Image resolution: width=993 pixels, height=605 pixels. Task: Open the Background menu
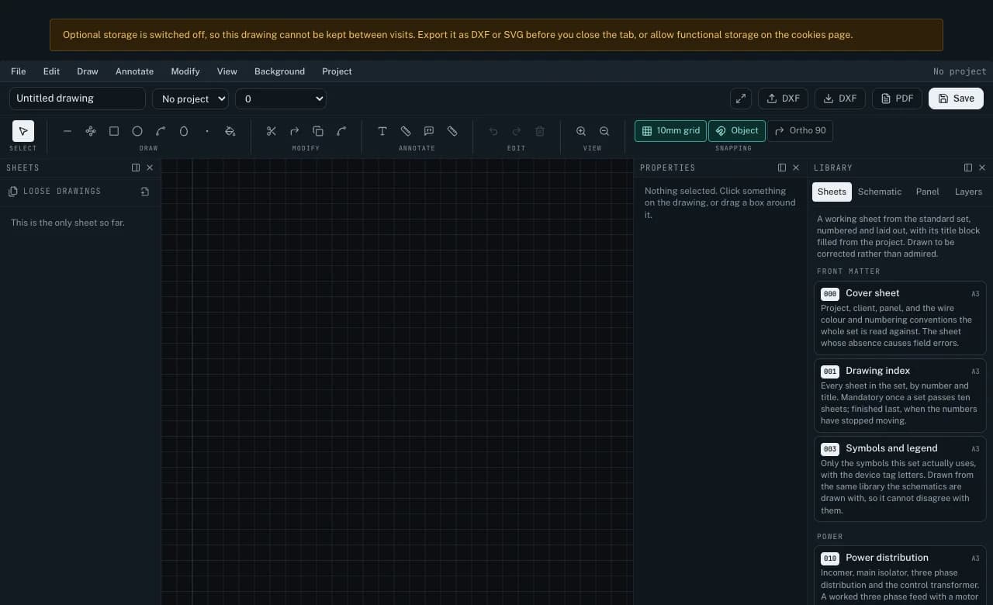click(x=279, y=71)
